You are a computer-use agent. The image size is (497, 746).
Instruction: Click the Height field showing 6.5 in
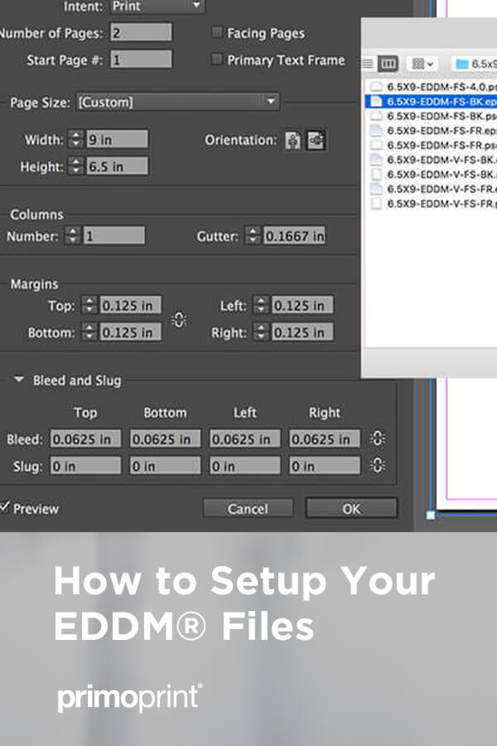(117, 166)
